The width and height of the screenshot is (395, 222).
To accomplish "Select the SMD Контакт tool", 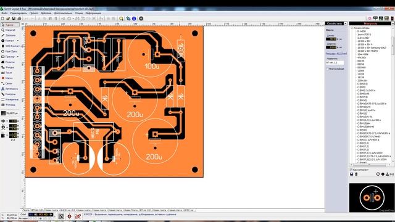I will (x=10, y=46).
